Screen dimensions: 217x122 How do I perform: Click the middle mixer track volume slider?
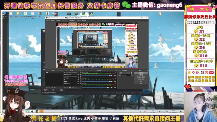pos(97,82)
